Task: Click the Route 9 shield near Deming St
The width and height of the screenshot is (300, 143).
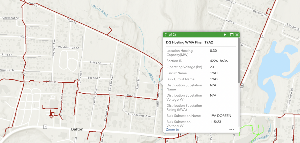Action: [262, 36]
